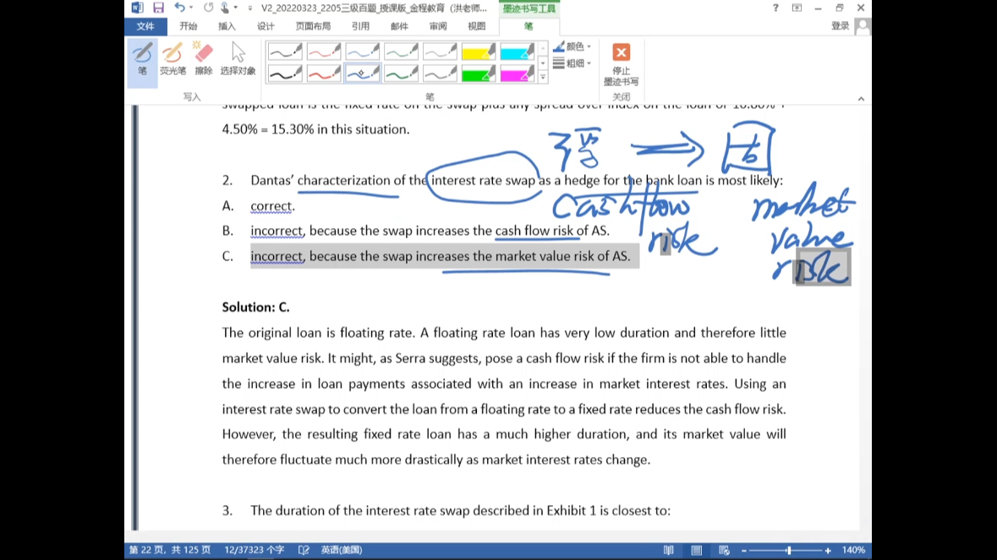Click the 140% zoom level button
Viewport: 997px width, 560px height.
click(x=853, y=550)
